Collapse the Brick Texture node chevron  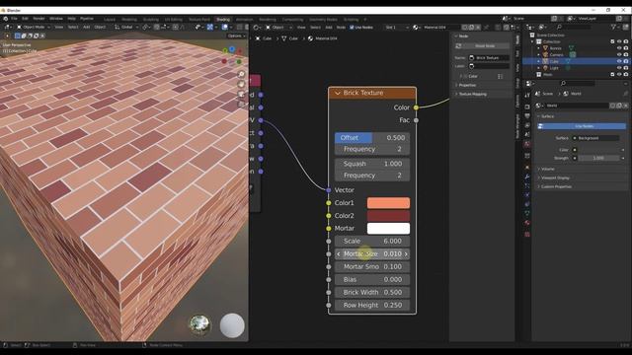click(x=338, y=93)
